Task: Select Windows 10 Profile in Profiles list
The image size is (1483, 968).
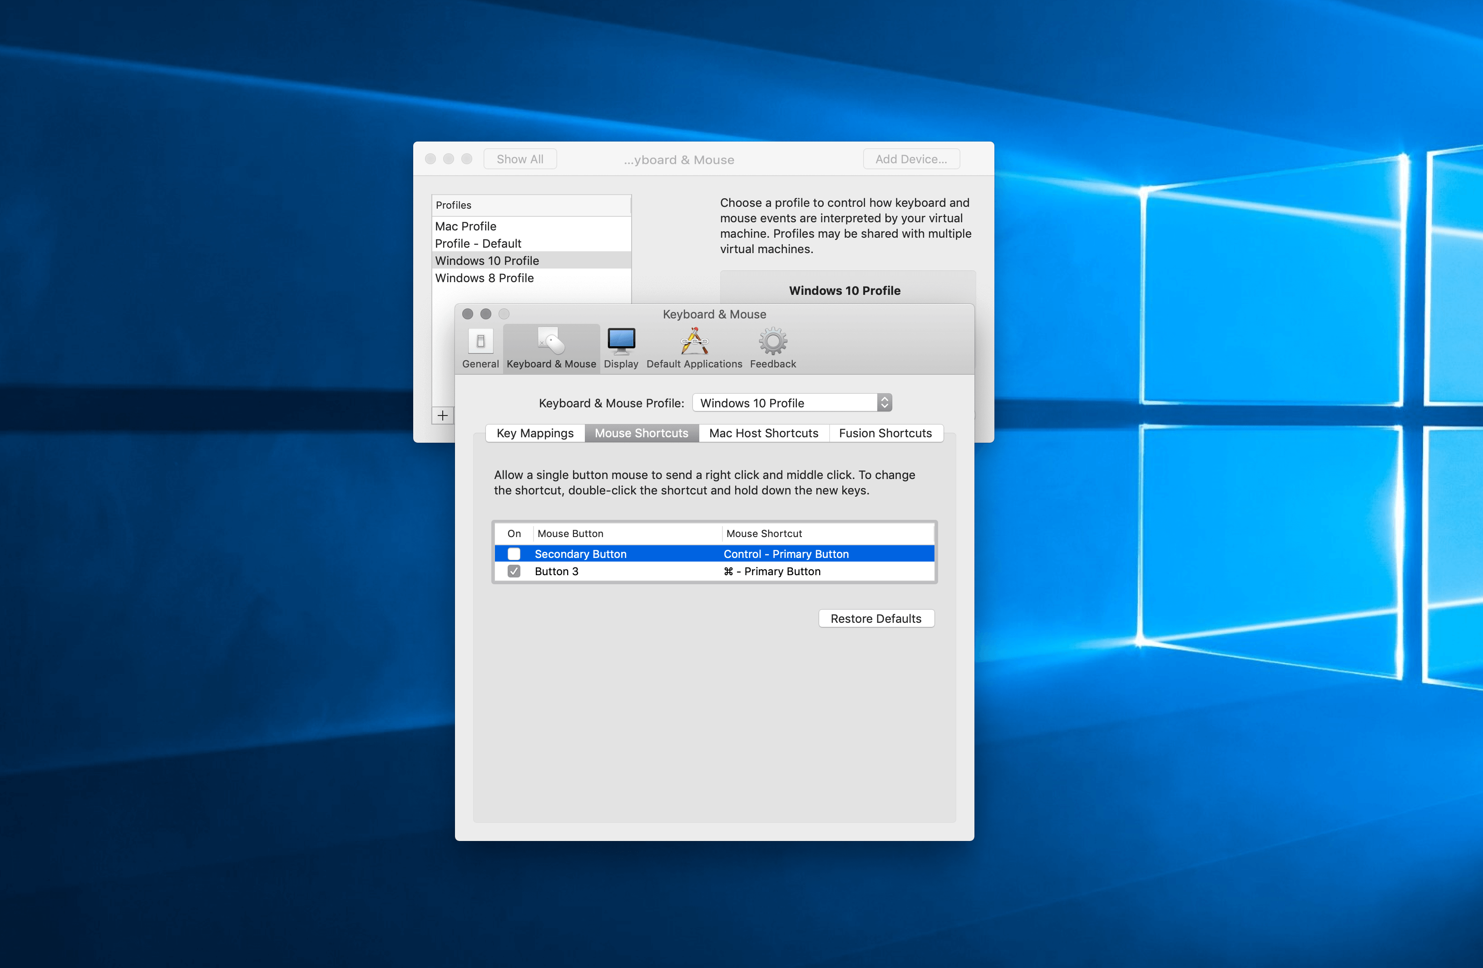Action: pyautogui.click(x=532, y=260)
